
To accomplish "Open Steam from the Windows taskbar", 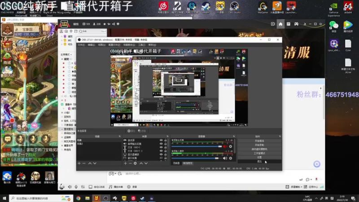I will (142, 198).
